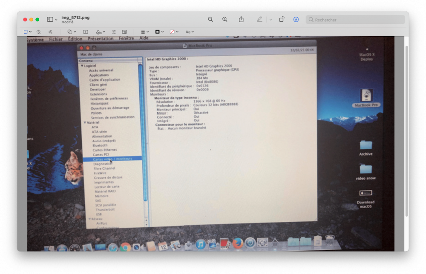Click Fichier in the photographed menu bar
Screen dimensions: 426x274
pyautogui.click(x=56, y=40)
